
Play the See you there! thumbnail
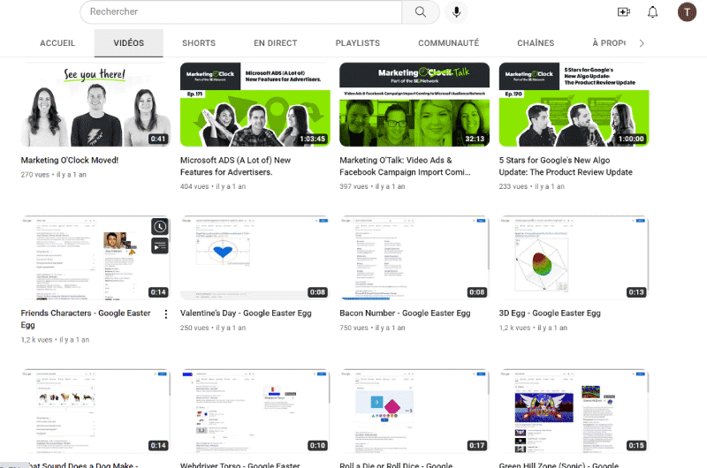(x=95, y=104)
